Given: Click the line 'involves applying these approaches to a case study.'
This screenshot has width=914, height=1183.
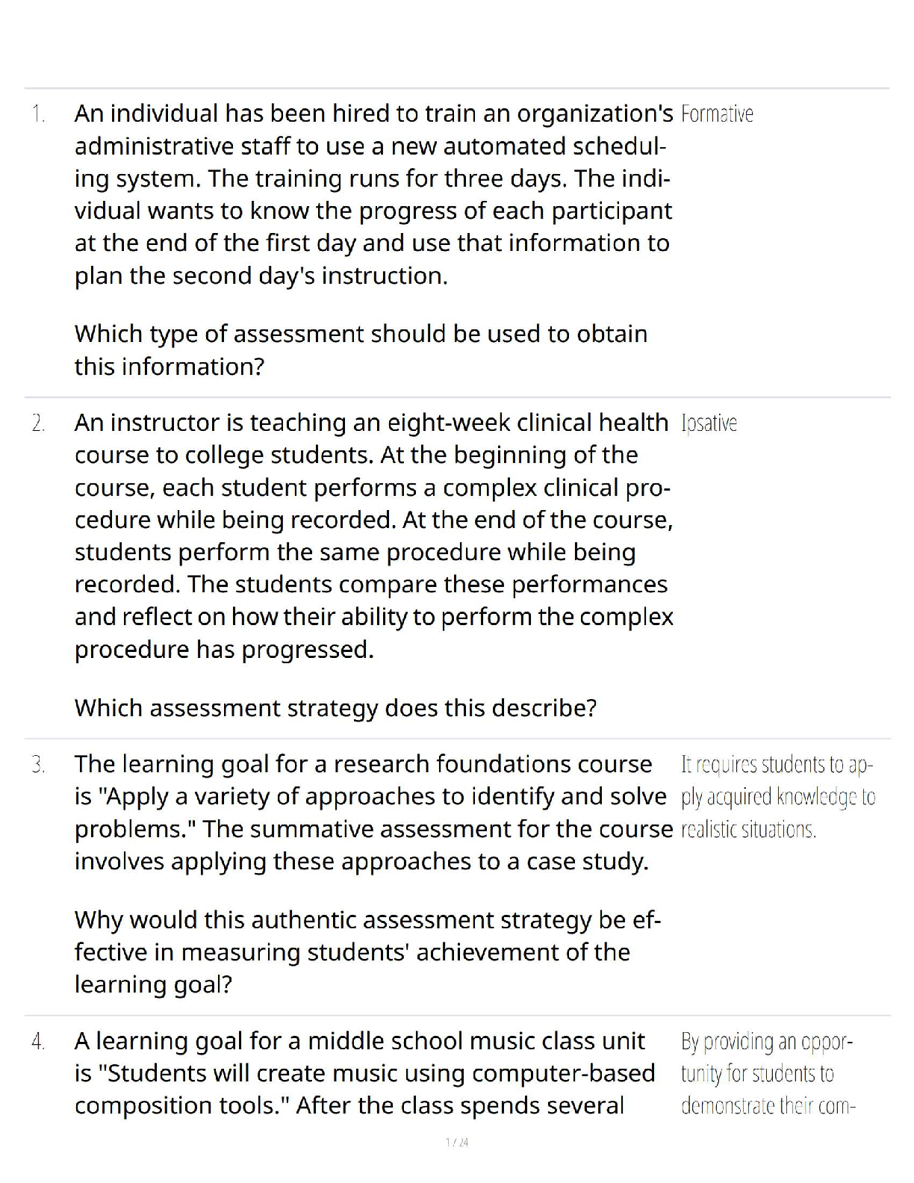Looking at the screenshot, I should [361, 861].
